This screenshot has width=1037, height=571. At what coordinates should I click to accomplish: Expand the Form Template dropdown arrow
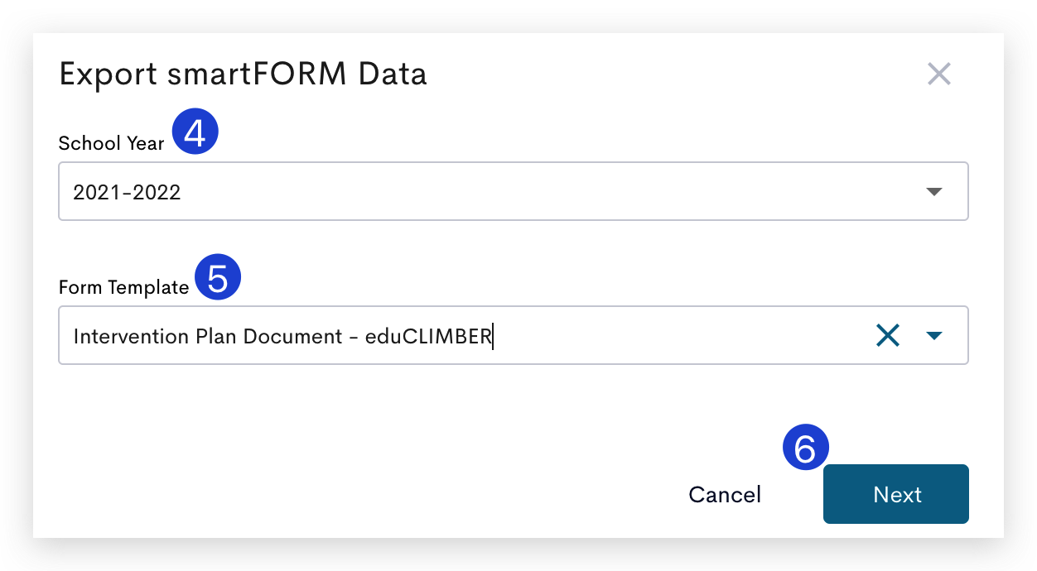pos(934,335)
